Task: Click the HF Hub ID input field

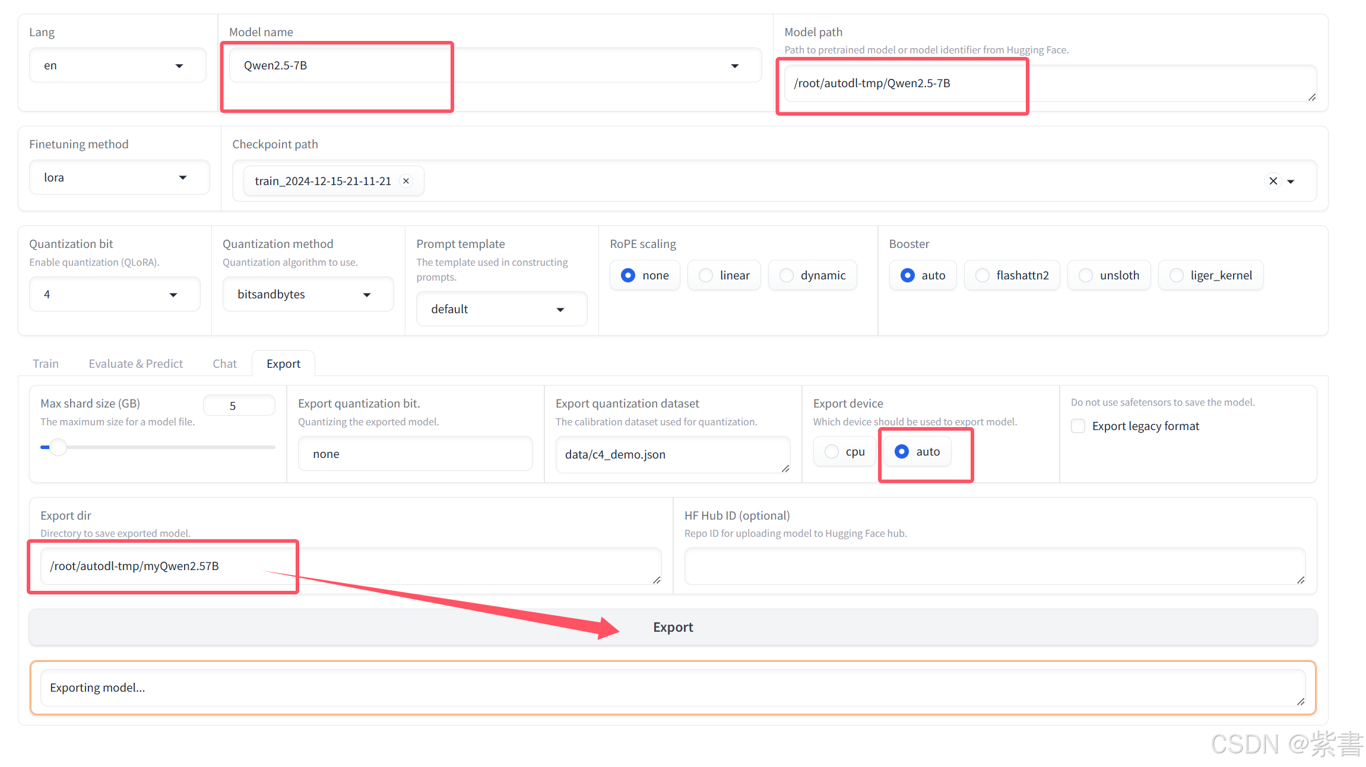Action: [x=994, y=566]
